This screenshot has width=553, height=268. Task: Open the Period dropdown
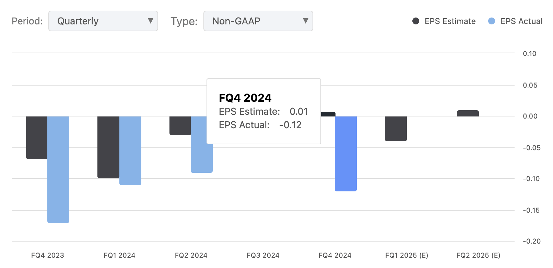coord(103,21)
